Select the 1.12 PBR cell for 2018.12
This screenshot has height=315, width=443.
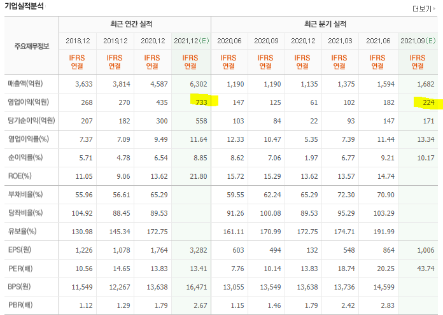85,305
